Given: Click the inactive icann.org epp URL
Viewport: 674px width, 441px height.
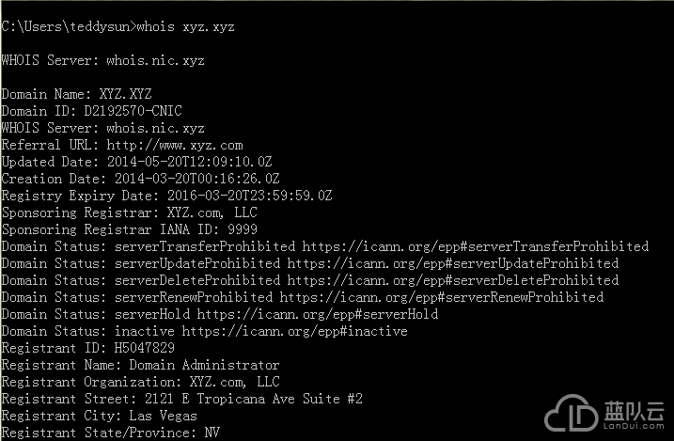Looking at the screenshot, I should pos(295,331).
